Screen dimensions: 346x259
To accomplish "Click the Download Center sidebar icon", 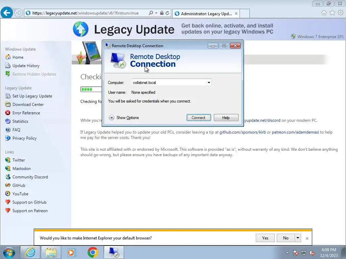I will pyautogui.click(x=8, y=105).
